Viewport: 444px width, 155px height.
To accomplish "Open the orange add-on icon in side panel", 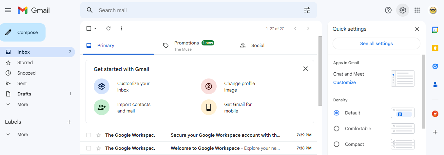I will pyautogui.click(x=435, y=114).
